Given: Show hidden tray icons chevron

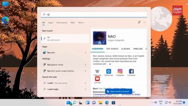Looking at the screenshot, I should pos(152,102).
